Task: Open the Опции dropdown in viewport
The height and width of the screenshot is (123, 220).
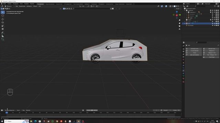Action: tap(178, 9)
